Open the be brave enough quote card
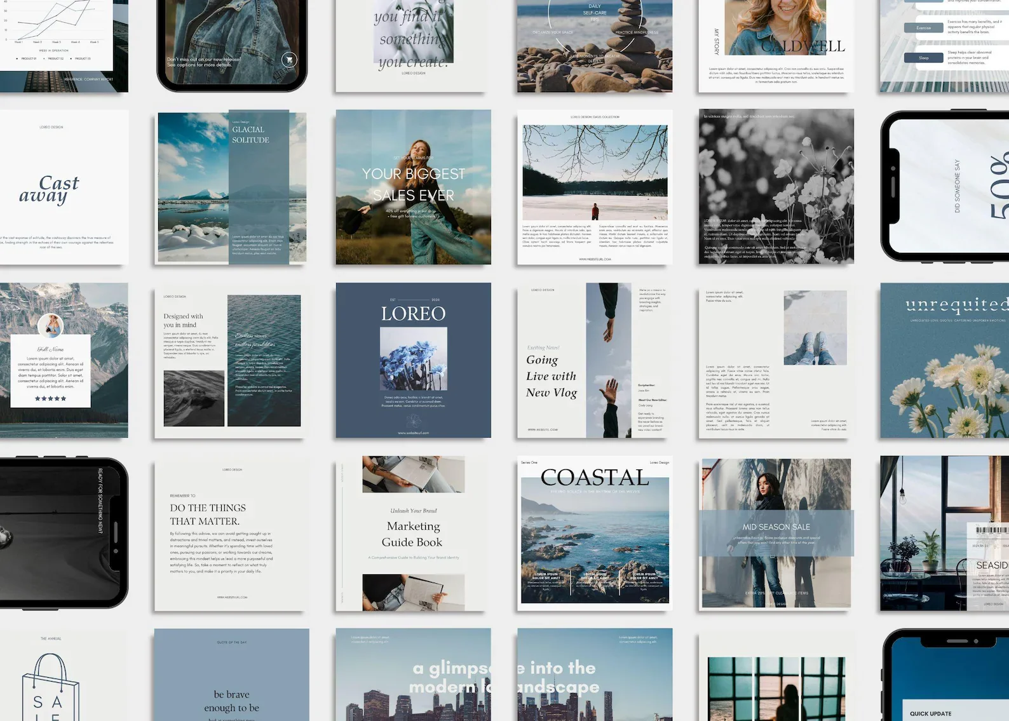The height and width of the screenshot is (721, 1009). click(x=232, y=675)
